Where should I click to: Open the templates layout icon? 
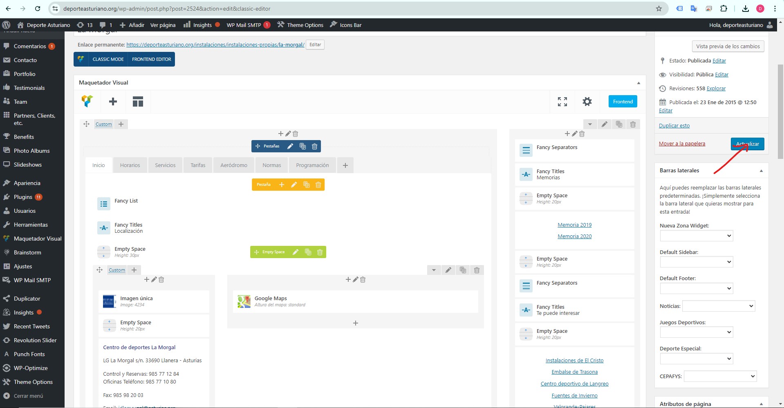[138, 101]
